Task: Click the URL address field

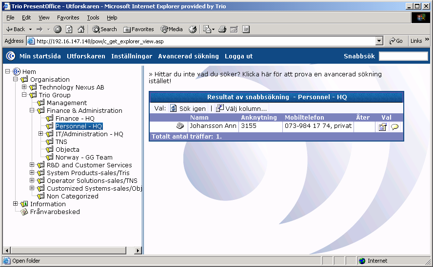Action: (x=206, y=41)
